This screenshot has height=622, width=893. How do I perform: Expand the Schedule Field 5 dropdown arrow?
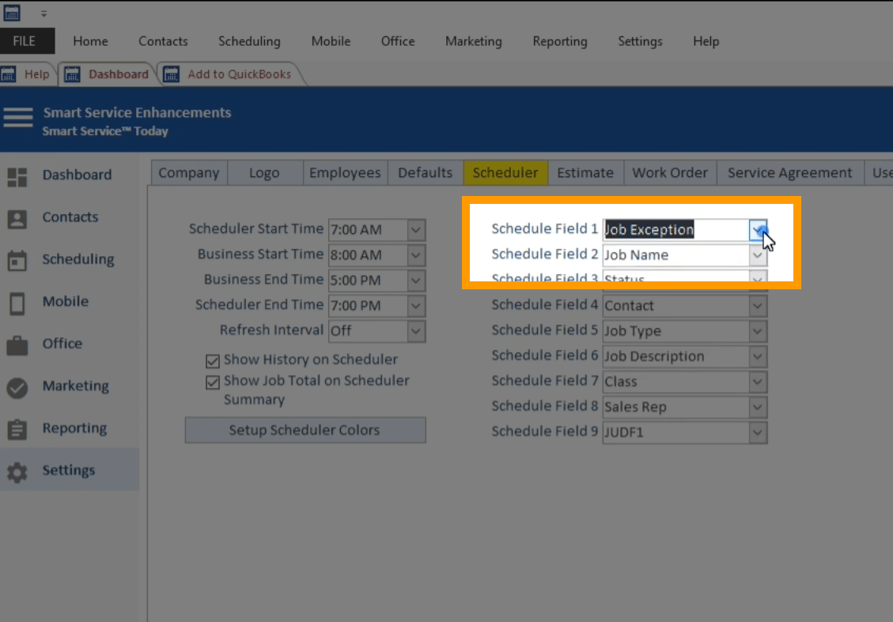[x=758, y=331]
